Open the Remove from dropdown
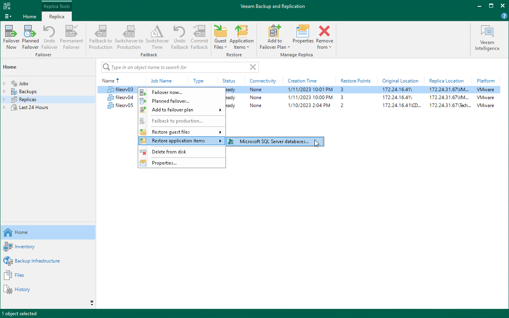This screenshot has height=318, width=509. pos(324,36)
